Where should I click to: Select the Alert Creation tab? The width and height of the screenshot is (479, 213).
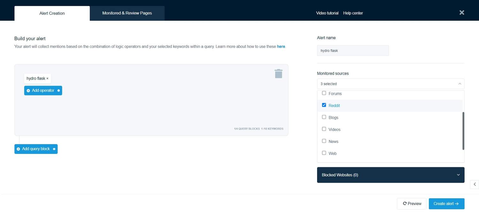(x=52, y=13)
